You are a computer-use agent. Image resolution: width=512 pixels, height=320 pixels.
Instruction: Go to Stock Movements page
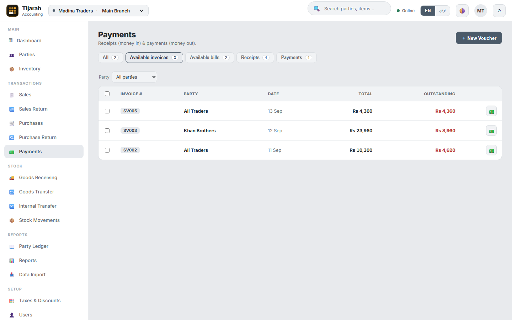tap(44, 220)
